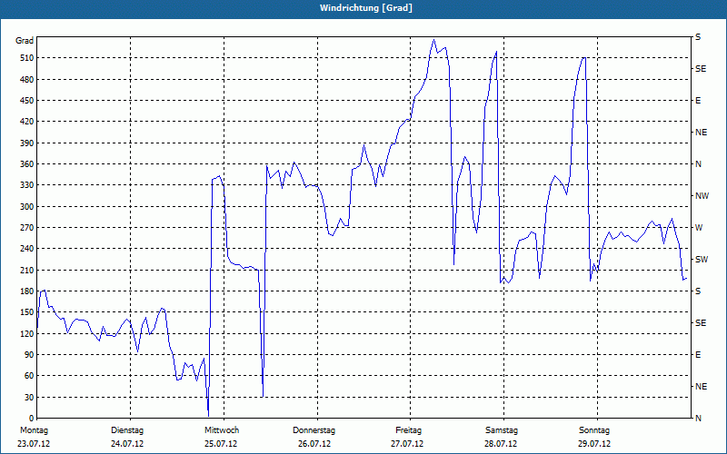The image size is (727, 454).
Task: Select the 210 y-axis value
Action: [x=27, y=270]
